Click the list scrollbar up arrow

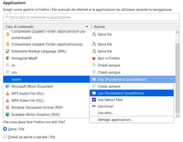(177, 32)
